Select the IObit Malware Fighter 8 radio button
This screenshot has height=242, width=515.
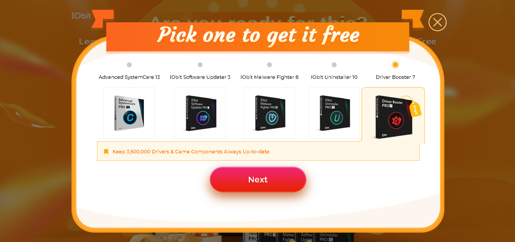pyautogui.click(x=269, y=65)
